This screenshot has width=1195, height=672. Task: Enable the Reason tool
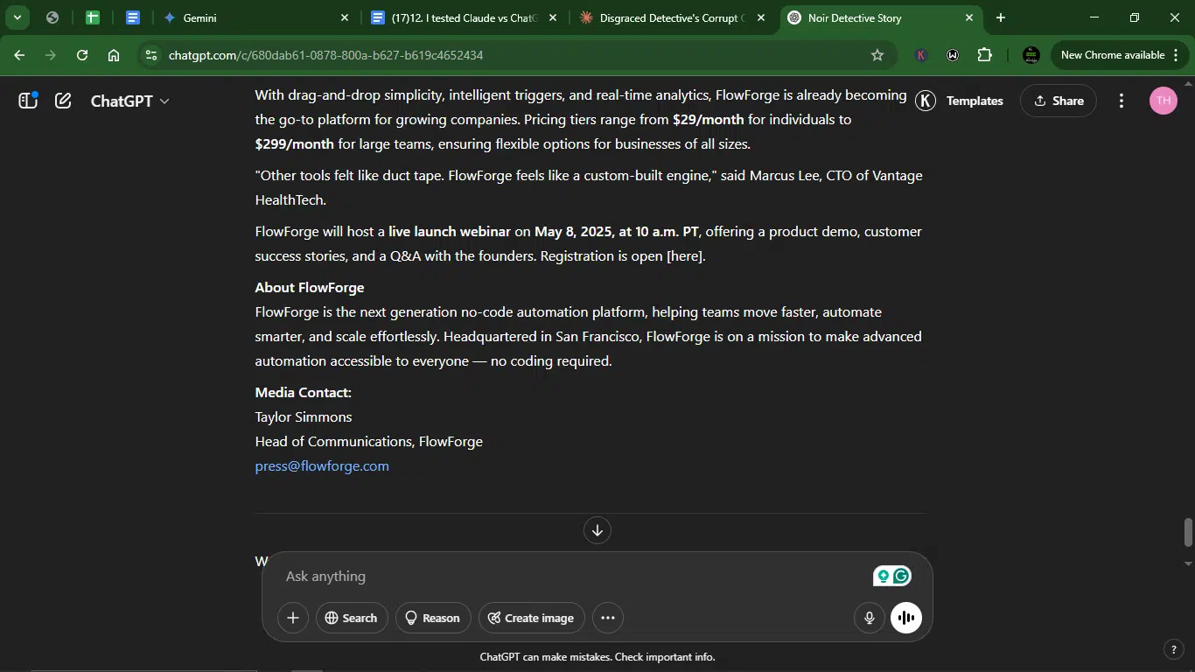[433, 618]
